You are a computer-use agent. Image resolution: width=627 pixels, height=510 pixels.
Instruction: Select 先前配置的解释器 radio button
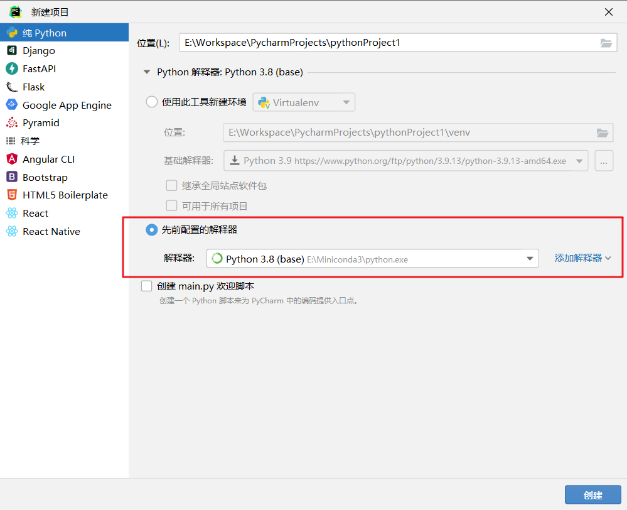151,230
